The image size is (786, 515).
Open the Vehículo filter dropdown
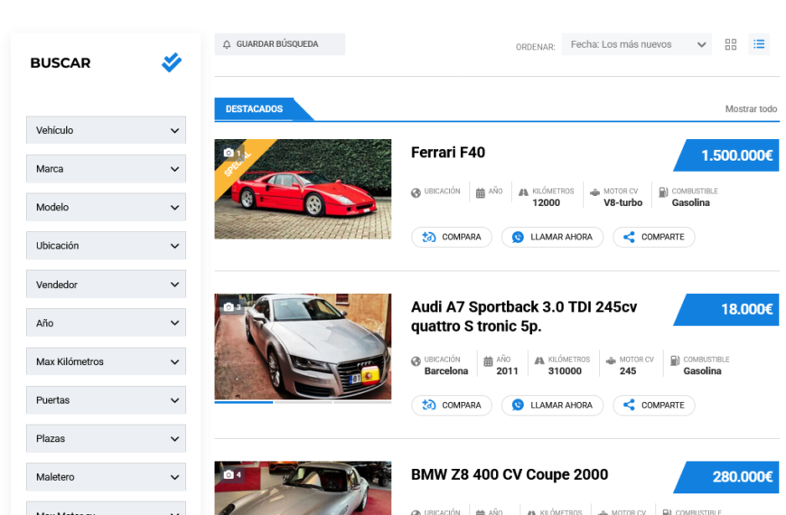(x=106, y=130)
